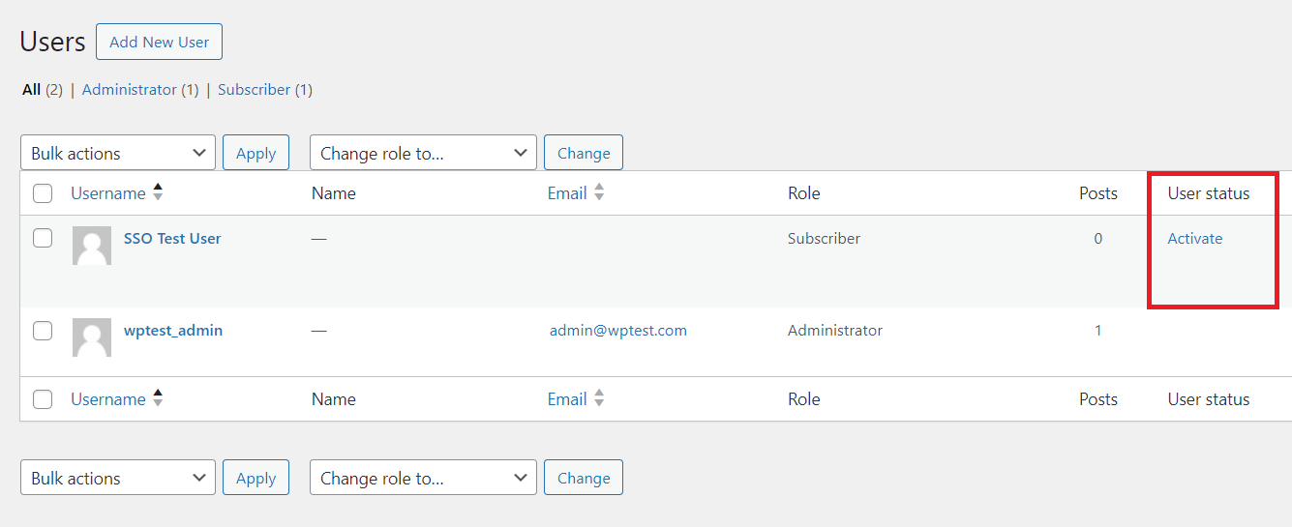Click the Subscriber role cell
The width and height of the screenshot is (1292, 527).
pos(824,239)
